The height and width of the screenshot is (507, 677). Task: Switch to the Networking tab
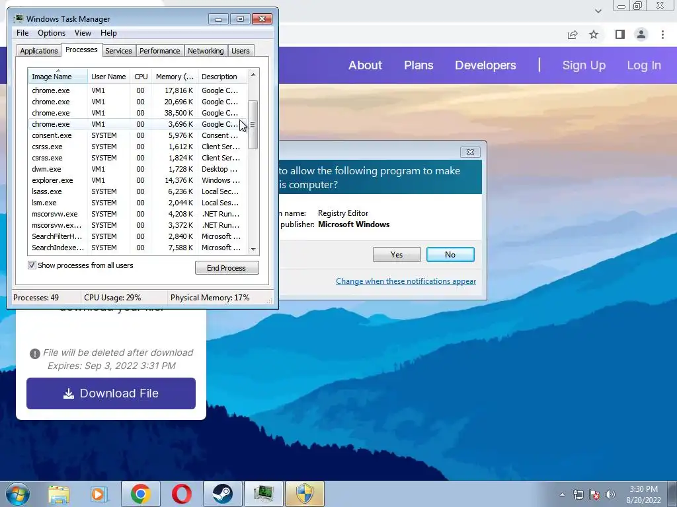(206, 51)
